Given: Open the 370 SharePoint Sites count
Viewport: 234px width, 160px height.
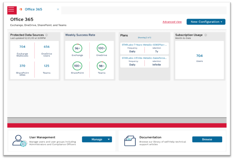Looking at the screenshot, I should click(x=22, y=66).
